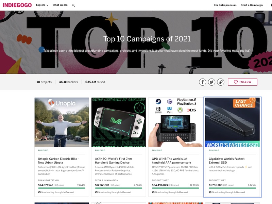Click the GigaDrive SSD thumbnail image
This screenshot has height=204, width=272.
232,122
